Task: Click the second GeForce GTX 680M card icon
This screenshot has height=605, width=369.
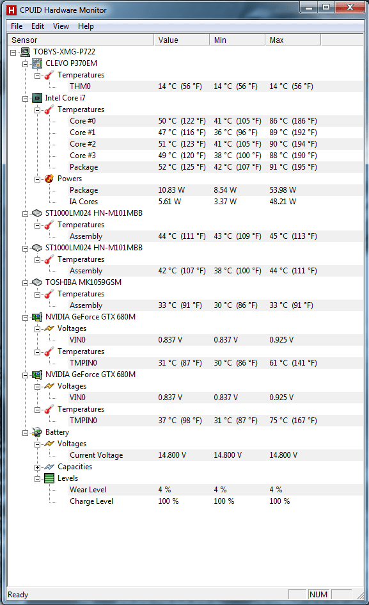Action: coord(37,375)
